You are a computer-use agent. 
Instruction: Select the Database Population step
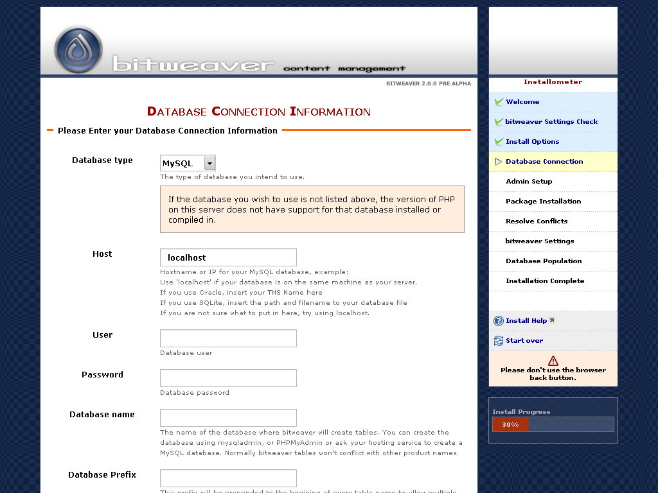(x=544, y=261)
